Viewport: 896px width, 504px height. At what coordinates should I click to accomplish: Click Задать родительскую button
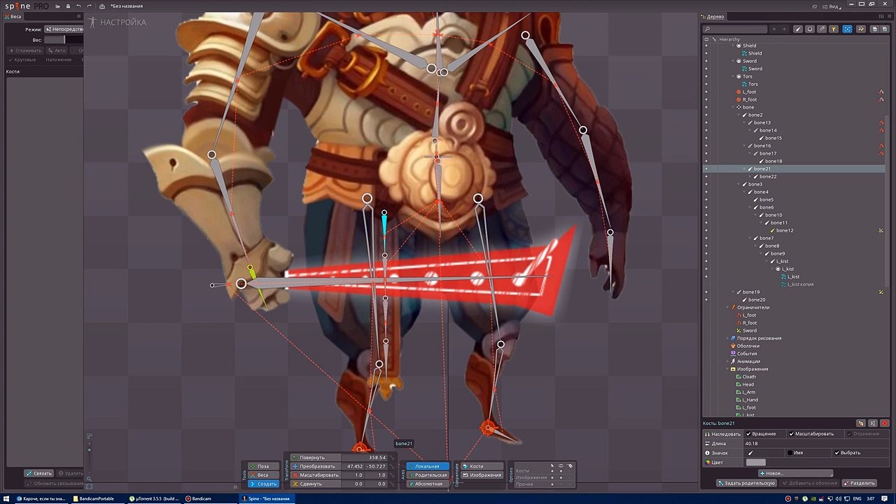coord(746,483)
